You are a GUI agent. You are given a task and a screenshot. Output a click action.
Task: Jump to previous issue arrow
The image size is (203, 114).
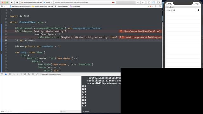coord(148,6)
